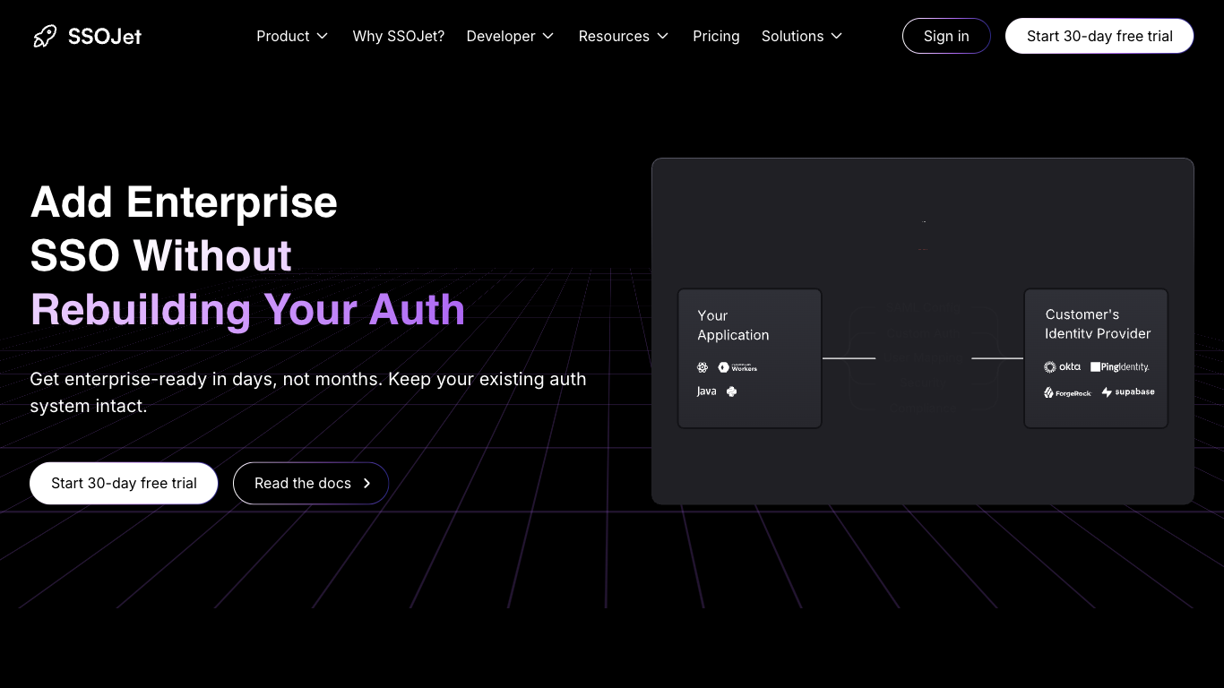The width and height of the screenshot is (1224, 688).
Task: Click the PingIdentity logo
Action: (x=1120, y=367)
